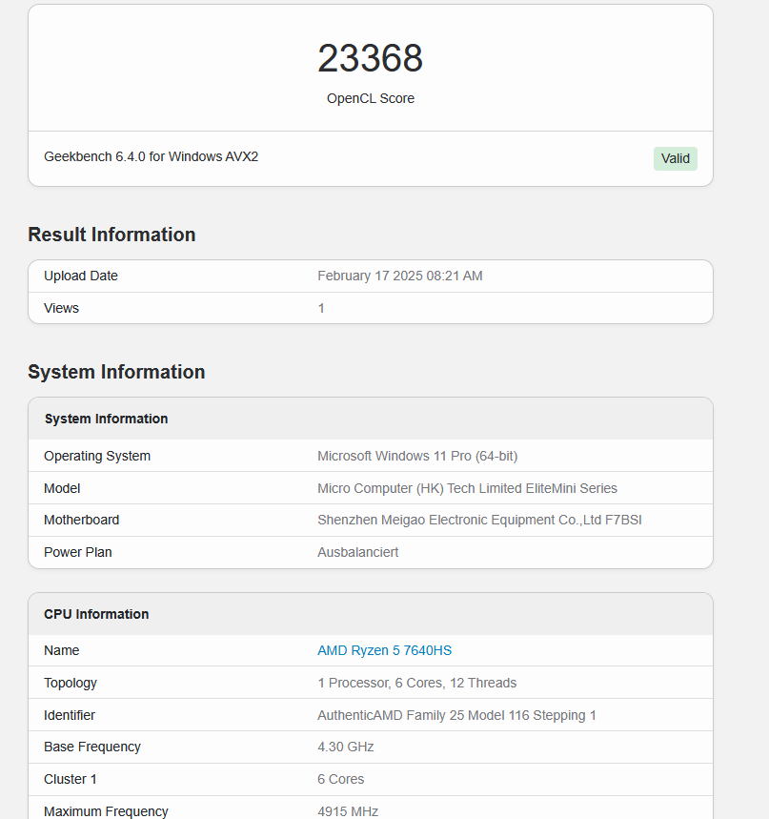This screenshot has height=819, width=769.
Task: Click the Identifier row label
Action: [70, 715]
